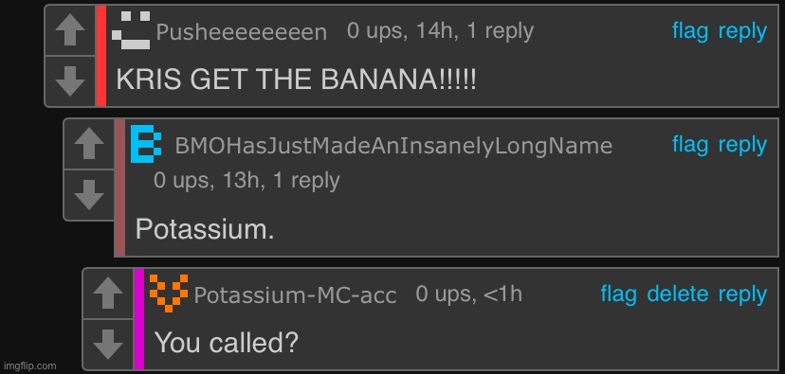Open the Potassium-MC-acc profile

pos(295,295)
